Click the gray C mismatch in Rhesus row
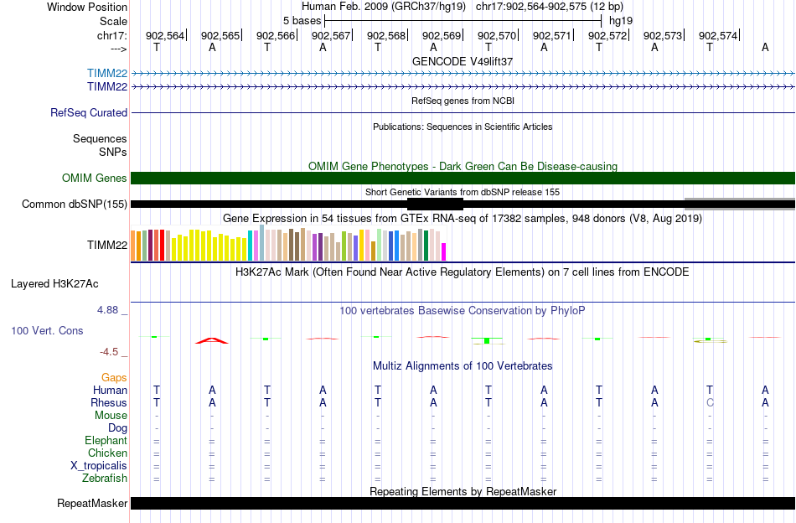Image resolution: width=796 pixels, height=523 pixels. click(710, 402)
